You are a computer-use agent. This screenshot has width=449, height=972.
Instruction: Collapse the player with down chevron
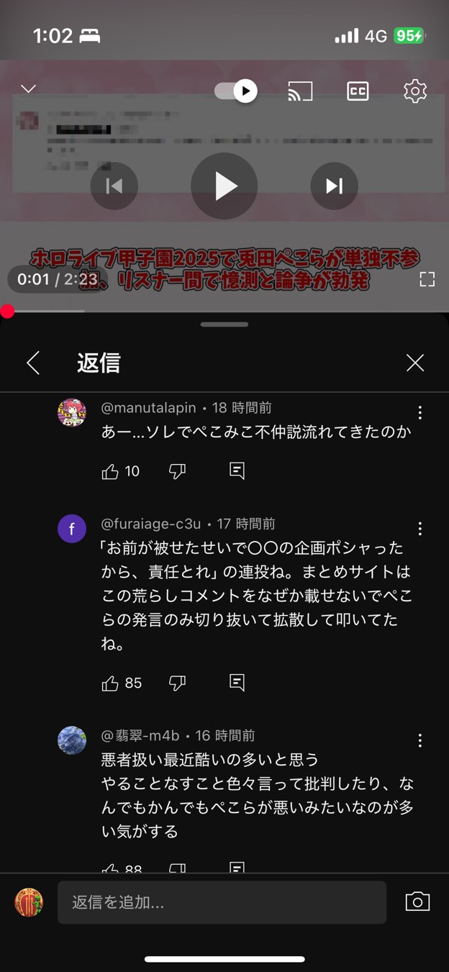28,88
